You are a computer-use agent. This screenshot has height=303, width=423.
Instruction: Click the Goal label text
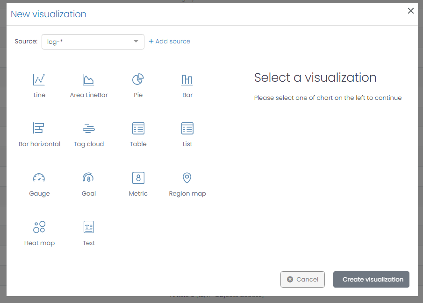point(89,193)
